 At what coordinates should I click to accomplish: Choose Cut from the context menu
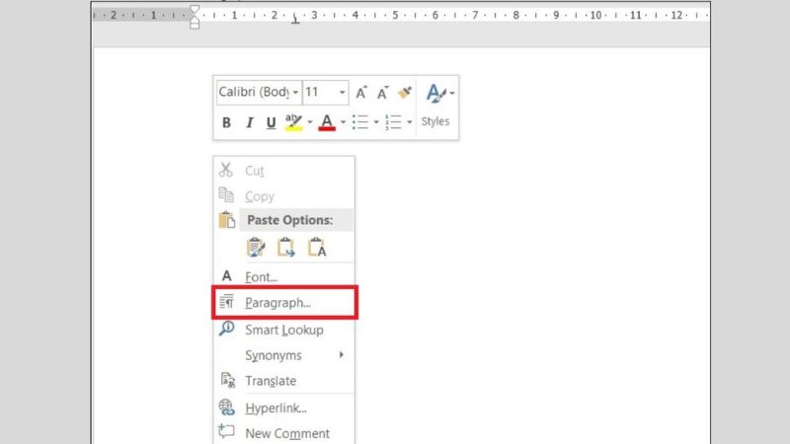284,171
